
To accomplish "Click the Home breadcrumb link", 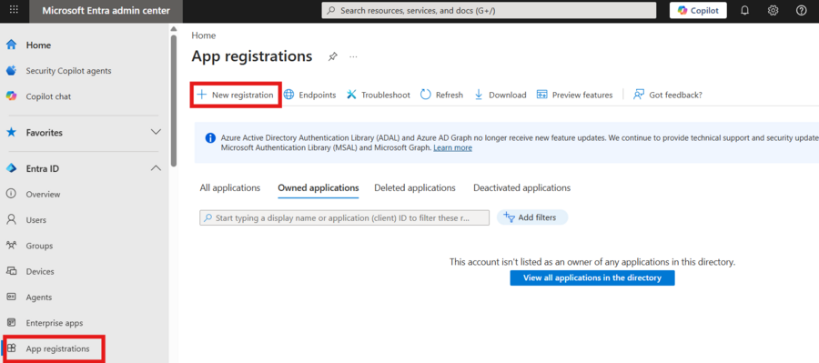I will coord(203,35).
